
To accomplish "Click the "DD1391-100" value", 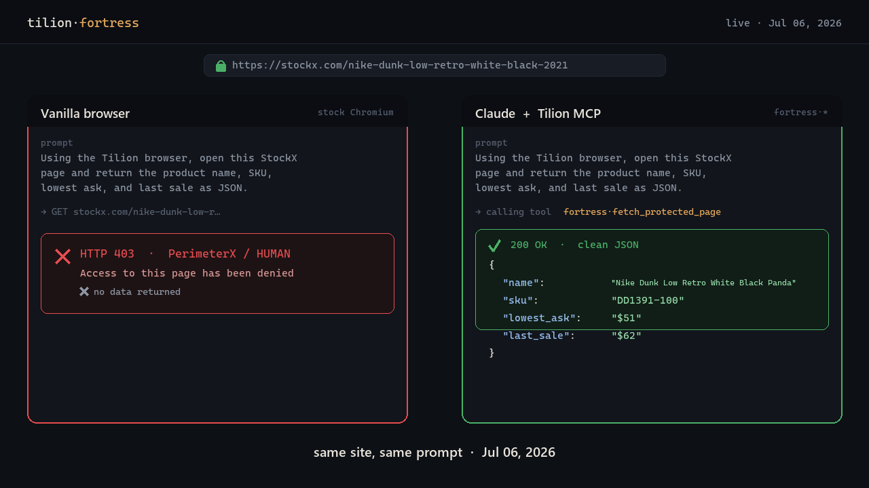I will (x=648, y=300).
